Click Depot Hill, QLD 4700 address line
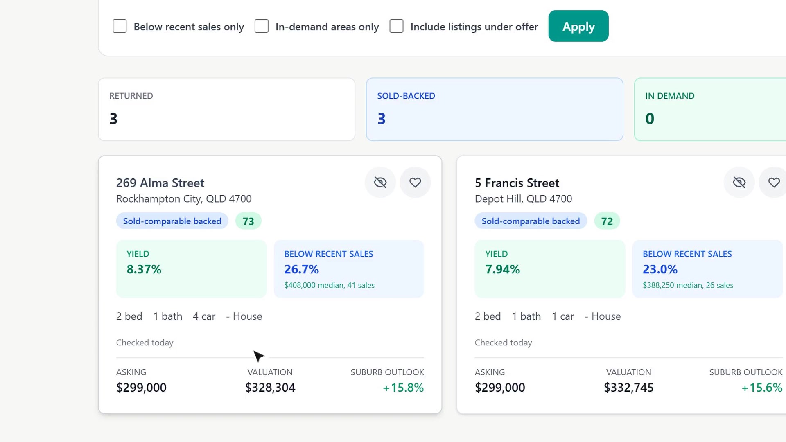 523,199
